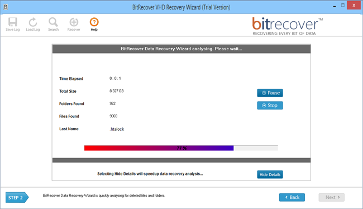Open the Search tool
The width and height of the screenshot is (363, 209).
coord(53,24)
